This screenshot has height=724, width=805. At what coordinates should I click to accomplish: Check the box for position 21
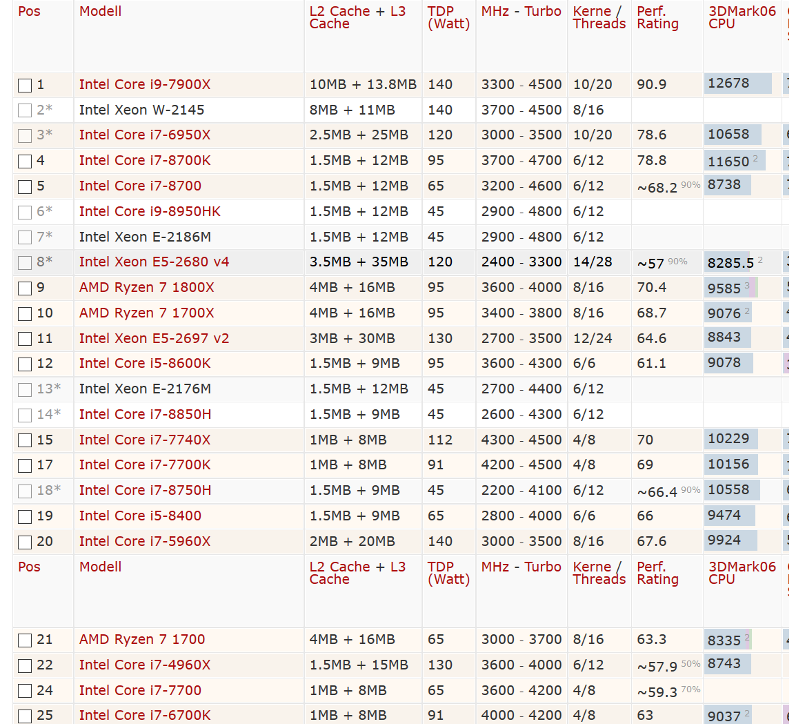25,640
